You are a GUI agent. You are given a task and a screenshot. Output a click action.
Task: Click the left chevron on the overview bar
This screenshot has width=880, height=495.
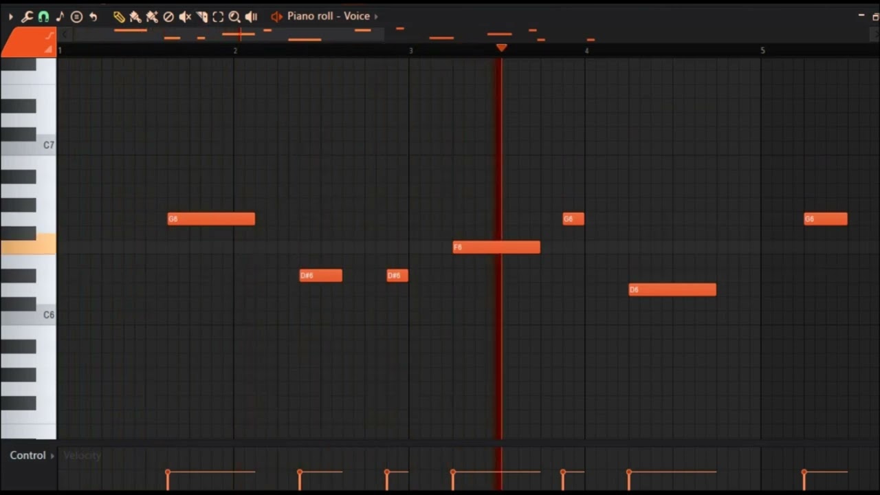65,34
